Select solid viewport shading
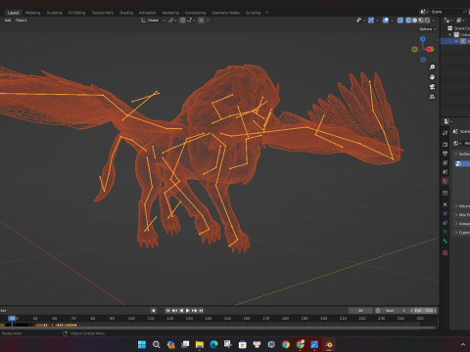The height and width of the screenshot is (352, 470). 415,21
